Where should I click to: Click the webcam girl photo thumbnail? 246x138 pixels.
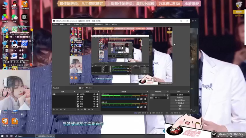coord(15,90)
